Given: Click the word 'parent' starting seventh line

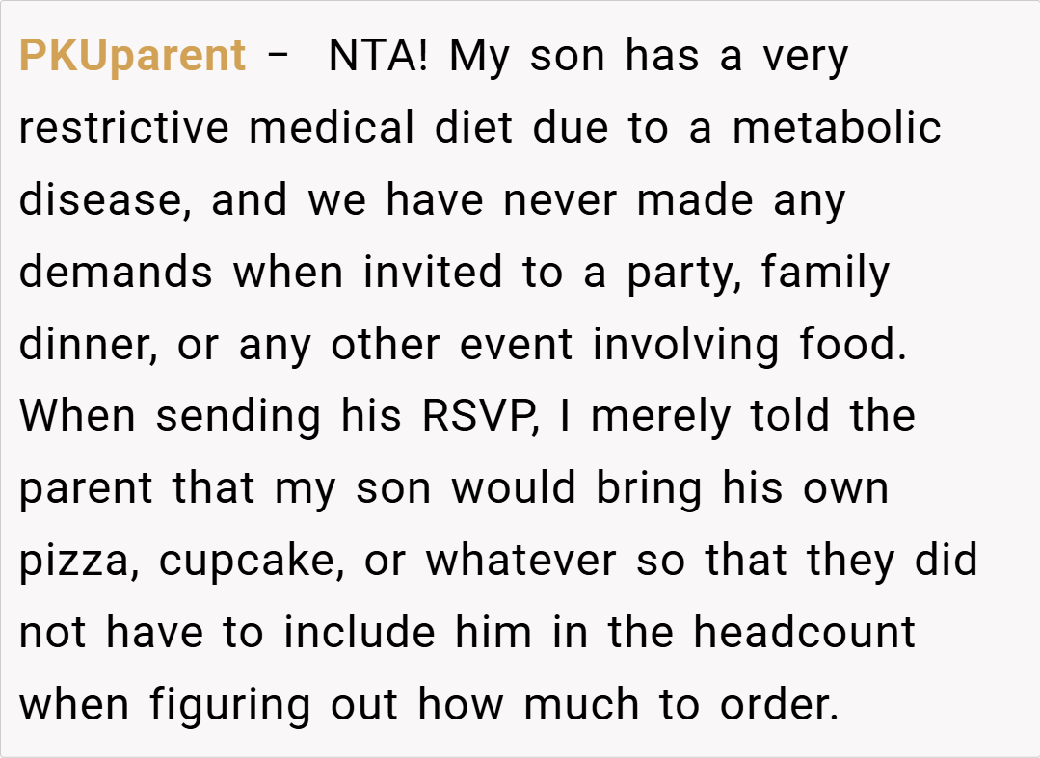Looking at the screenshot, I should (86, 489).
